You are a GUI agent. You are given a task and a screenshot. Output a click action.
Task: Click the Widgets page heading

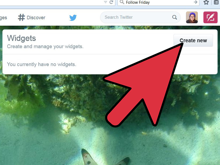[21, 38]
